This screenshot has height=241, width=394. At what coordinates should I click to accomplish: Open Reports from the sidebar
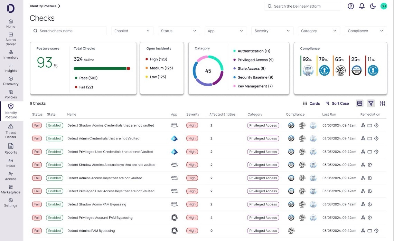(11, 148)
